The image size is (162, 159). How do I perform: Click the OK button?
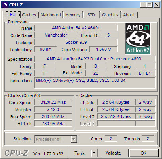[144, 153]
